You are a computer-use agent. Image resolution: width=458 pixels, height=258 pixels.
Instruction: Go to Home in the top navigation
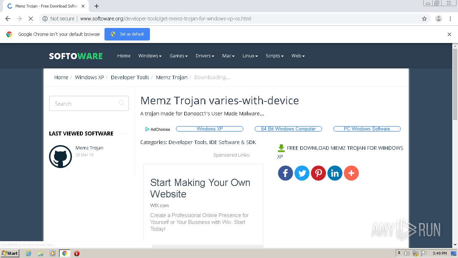pyautogui.click(x=124, y=56)
